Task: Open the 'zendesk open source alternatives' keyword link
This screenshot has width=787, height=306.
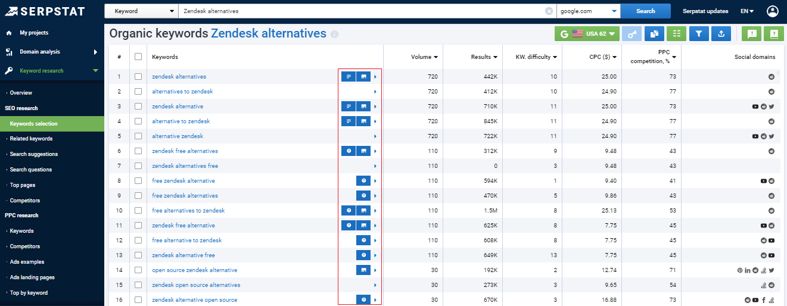Action: (196, 285)
